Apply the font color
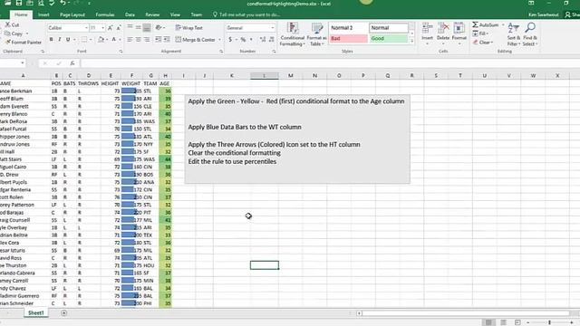580x326 pixels. point(114,40)
